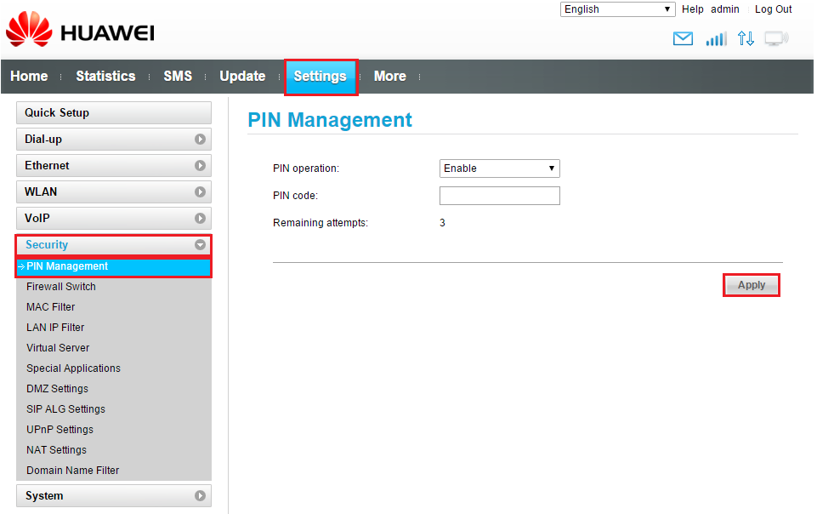Switch to the Statistics tab
Image resolution: width=817 pixels, height=514 pixels.
click(105, 76)
